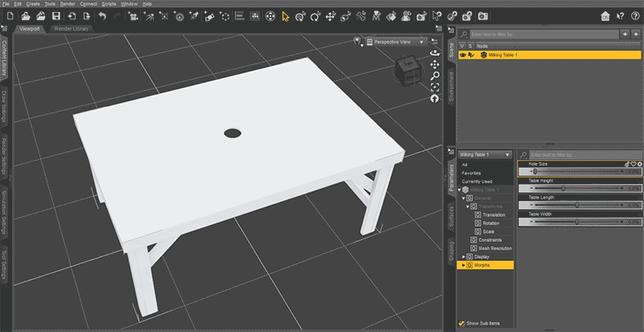Click the viewport pan arrows icon
The width and height of the screenshot is (644, 332).
[x=435, y=64]
